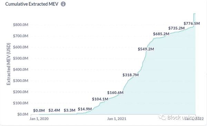The image size is (207, 126).
Task: Select the $0.0M data point label
Action: [39, 111]
